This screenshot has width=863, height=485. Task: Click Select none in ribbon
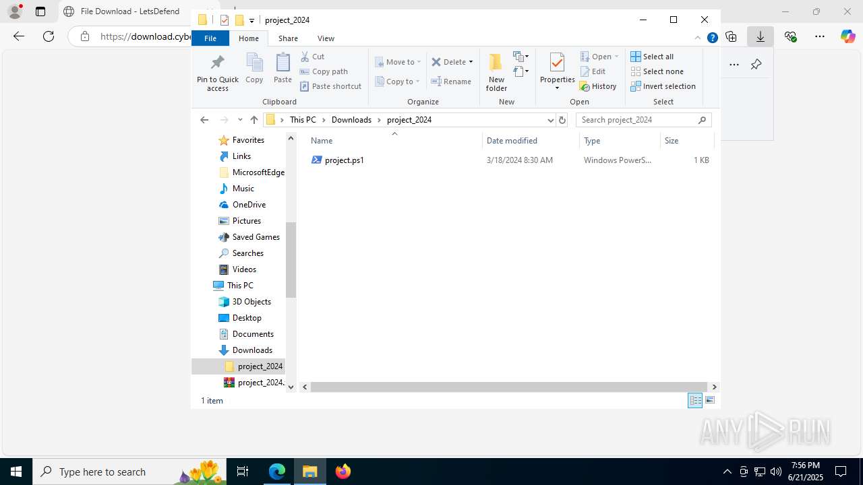(657, 71)
